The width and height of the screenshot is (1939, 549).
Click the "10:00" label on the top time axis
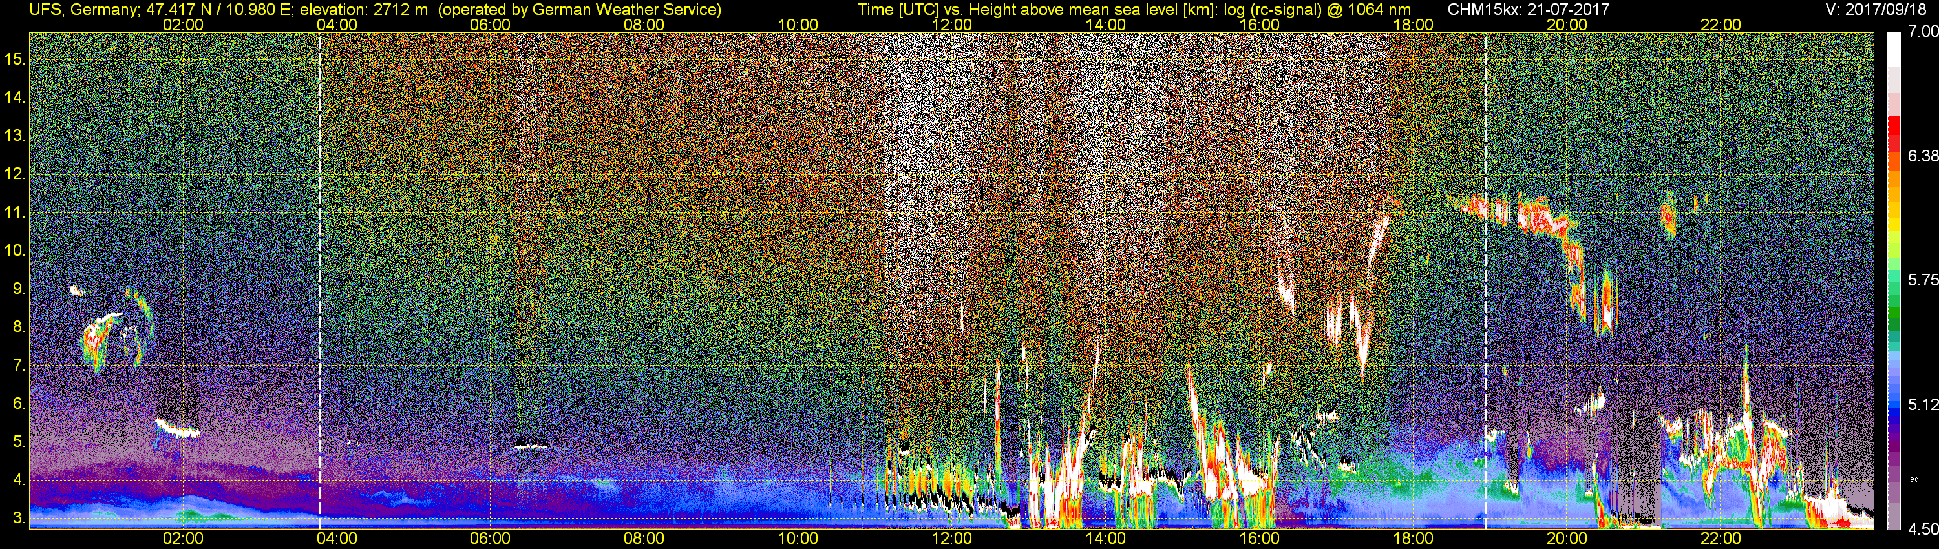798,25
